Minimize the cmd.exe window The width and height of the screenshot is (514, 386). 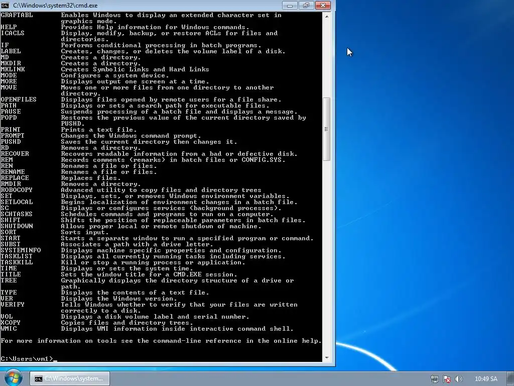pos(290,5)
